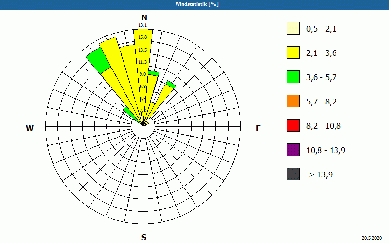The height and width of the screenshot is (243, 389).
Task: Click the legend text '3,6 - 5,7'
Action: (x=321, y=78)
